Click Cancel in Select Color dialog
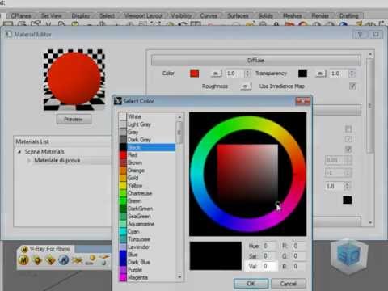 pyautogui.click(x=289, y=284)
